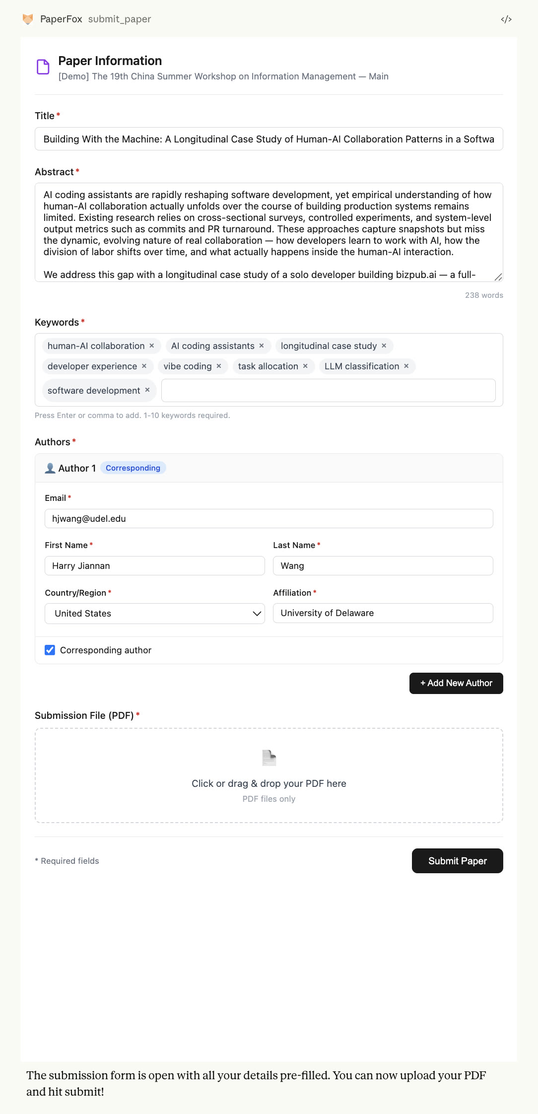Click the PDF upload drop zone
Screen dimensions: 538x1114
269,775
